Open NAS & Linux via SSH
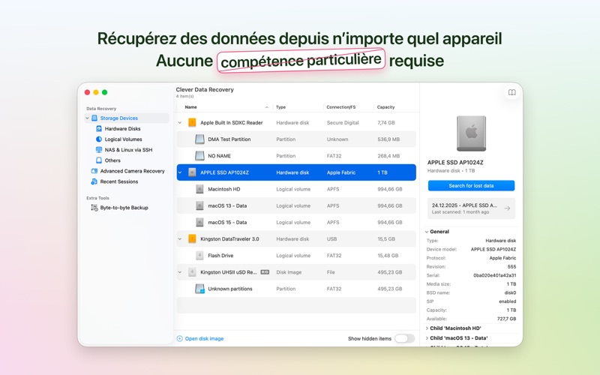 click(128, 149)
